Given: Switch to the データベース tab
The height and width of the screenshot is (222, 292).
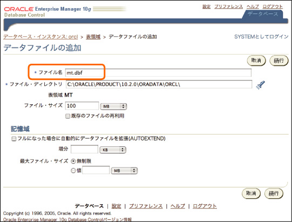Looking at the screenshot, I should [263, 14].
